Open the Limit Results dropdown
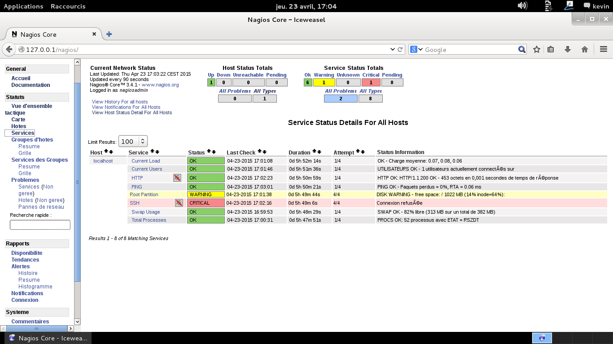The width and height of the screenshot is (613, 344). tap(133, 141)
